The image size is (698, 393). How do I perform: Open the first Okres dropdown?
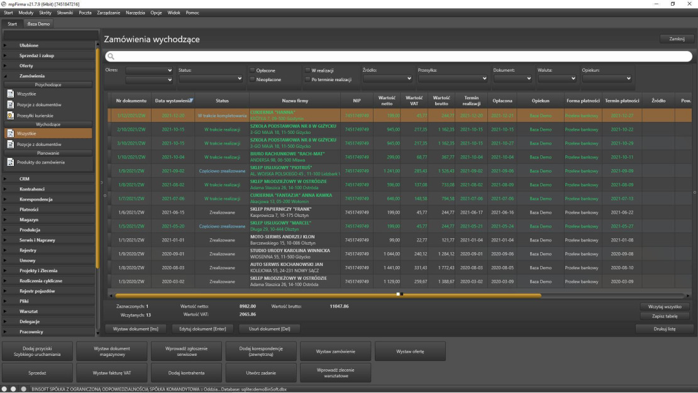[149, 70]
